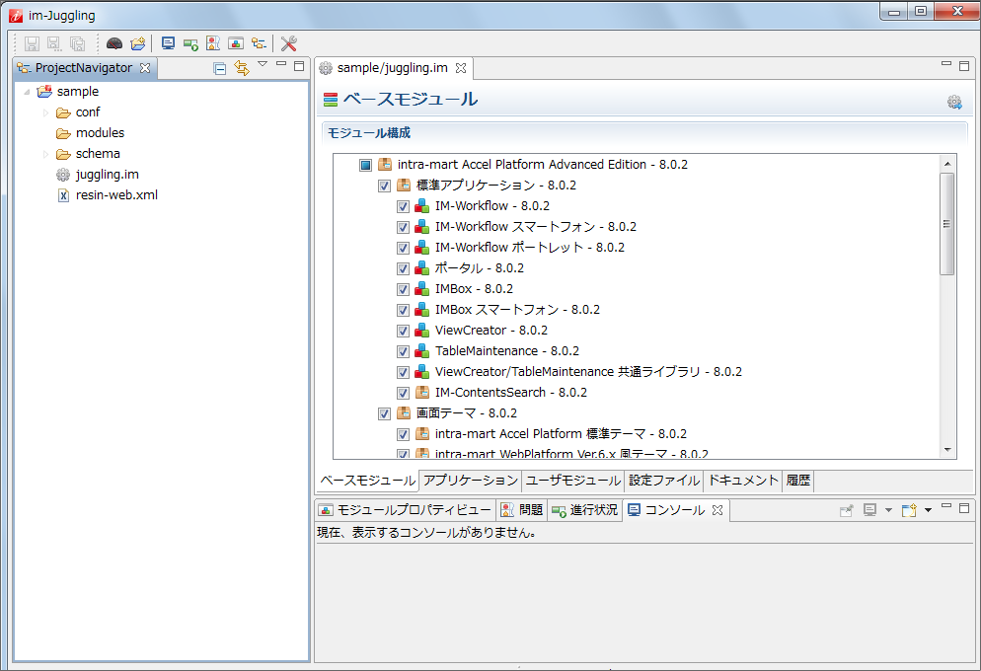Switch to the 設定ファイル tab
This screenshot has height=671, width=981.
click(x=664, y=481)
